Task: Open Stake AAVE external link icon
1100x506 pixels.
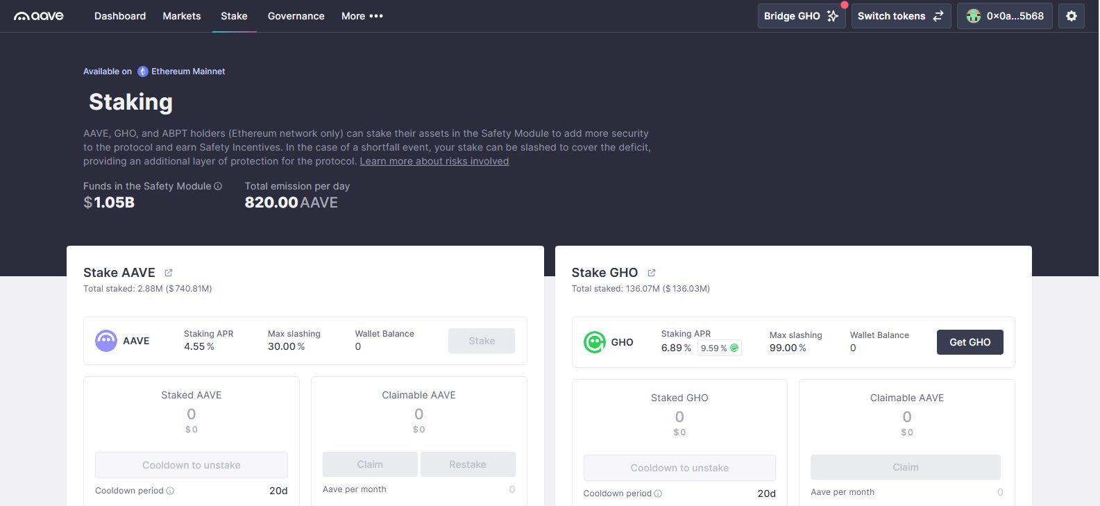Action: [x=168, y=273]
